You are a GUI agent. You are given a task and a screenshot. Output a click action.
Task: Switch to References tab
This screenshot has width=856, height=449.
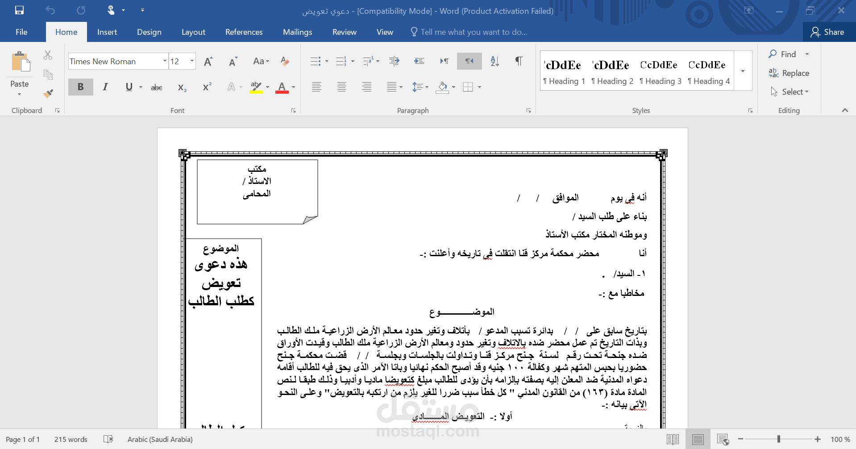coord(244,32)
